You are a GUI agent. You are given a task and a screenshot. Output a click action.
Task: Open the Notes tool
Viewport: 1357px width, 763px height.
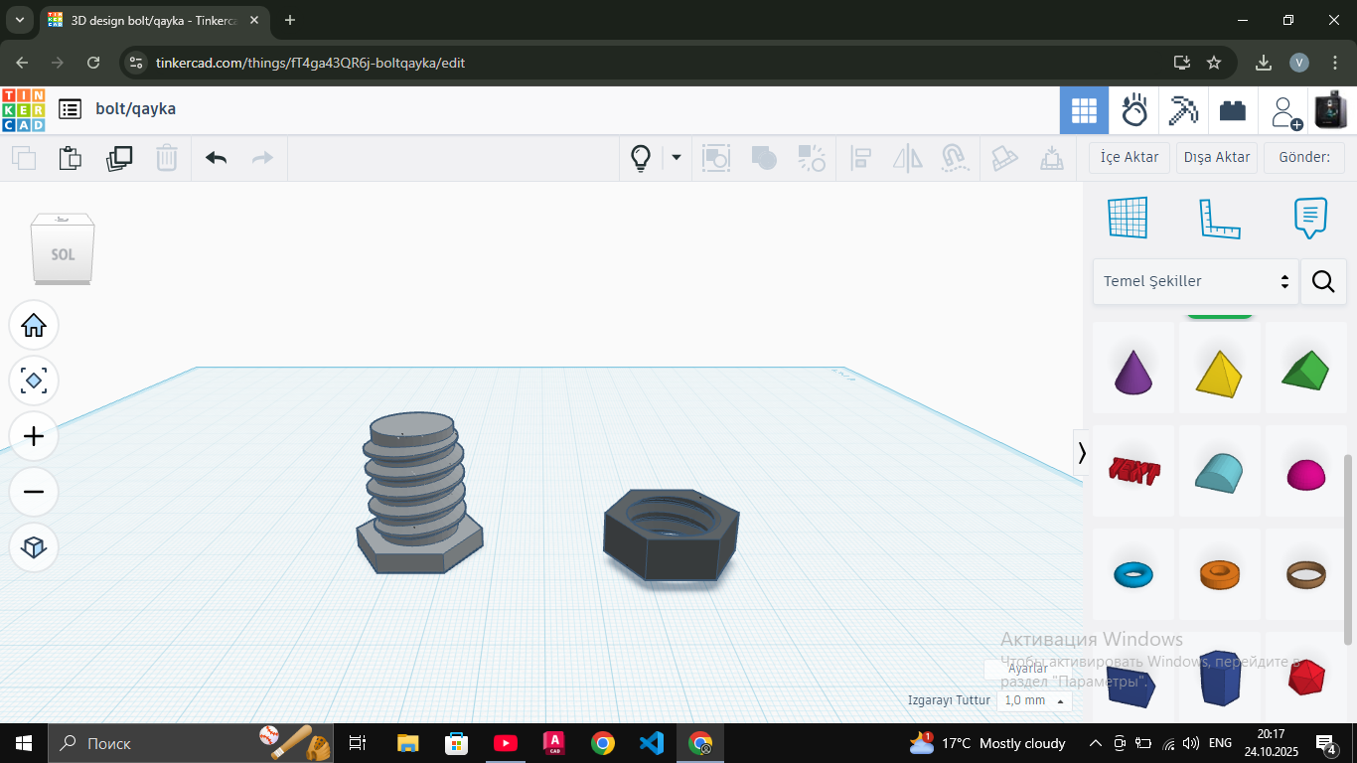pyautogui.click(x=1310, y=218)
